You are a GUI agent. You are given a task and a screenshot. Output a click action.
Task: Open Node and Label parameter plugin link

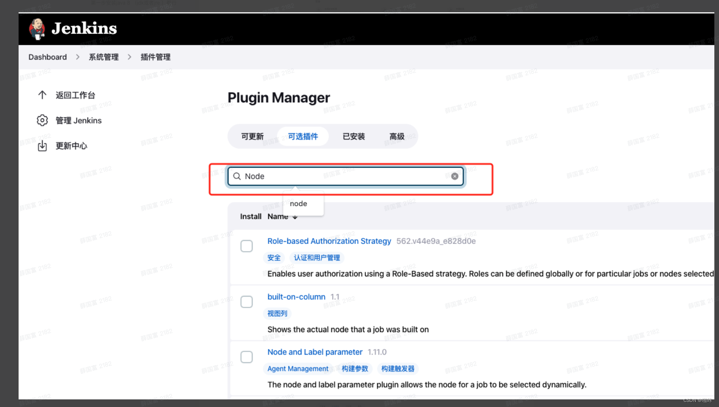pos(315,352)
